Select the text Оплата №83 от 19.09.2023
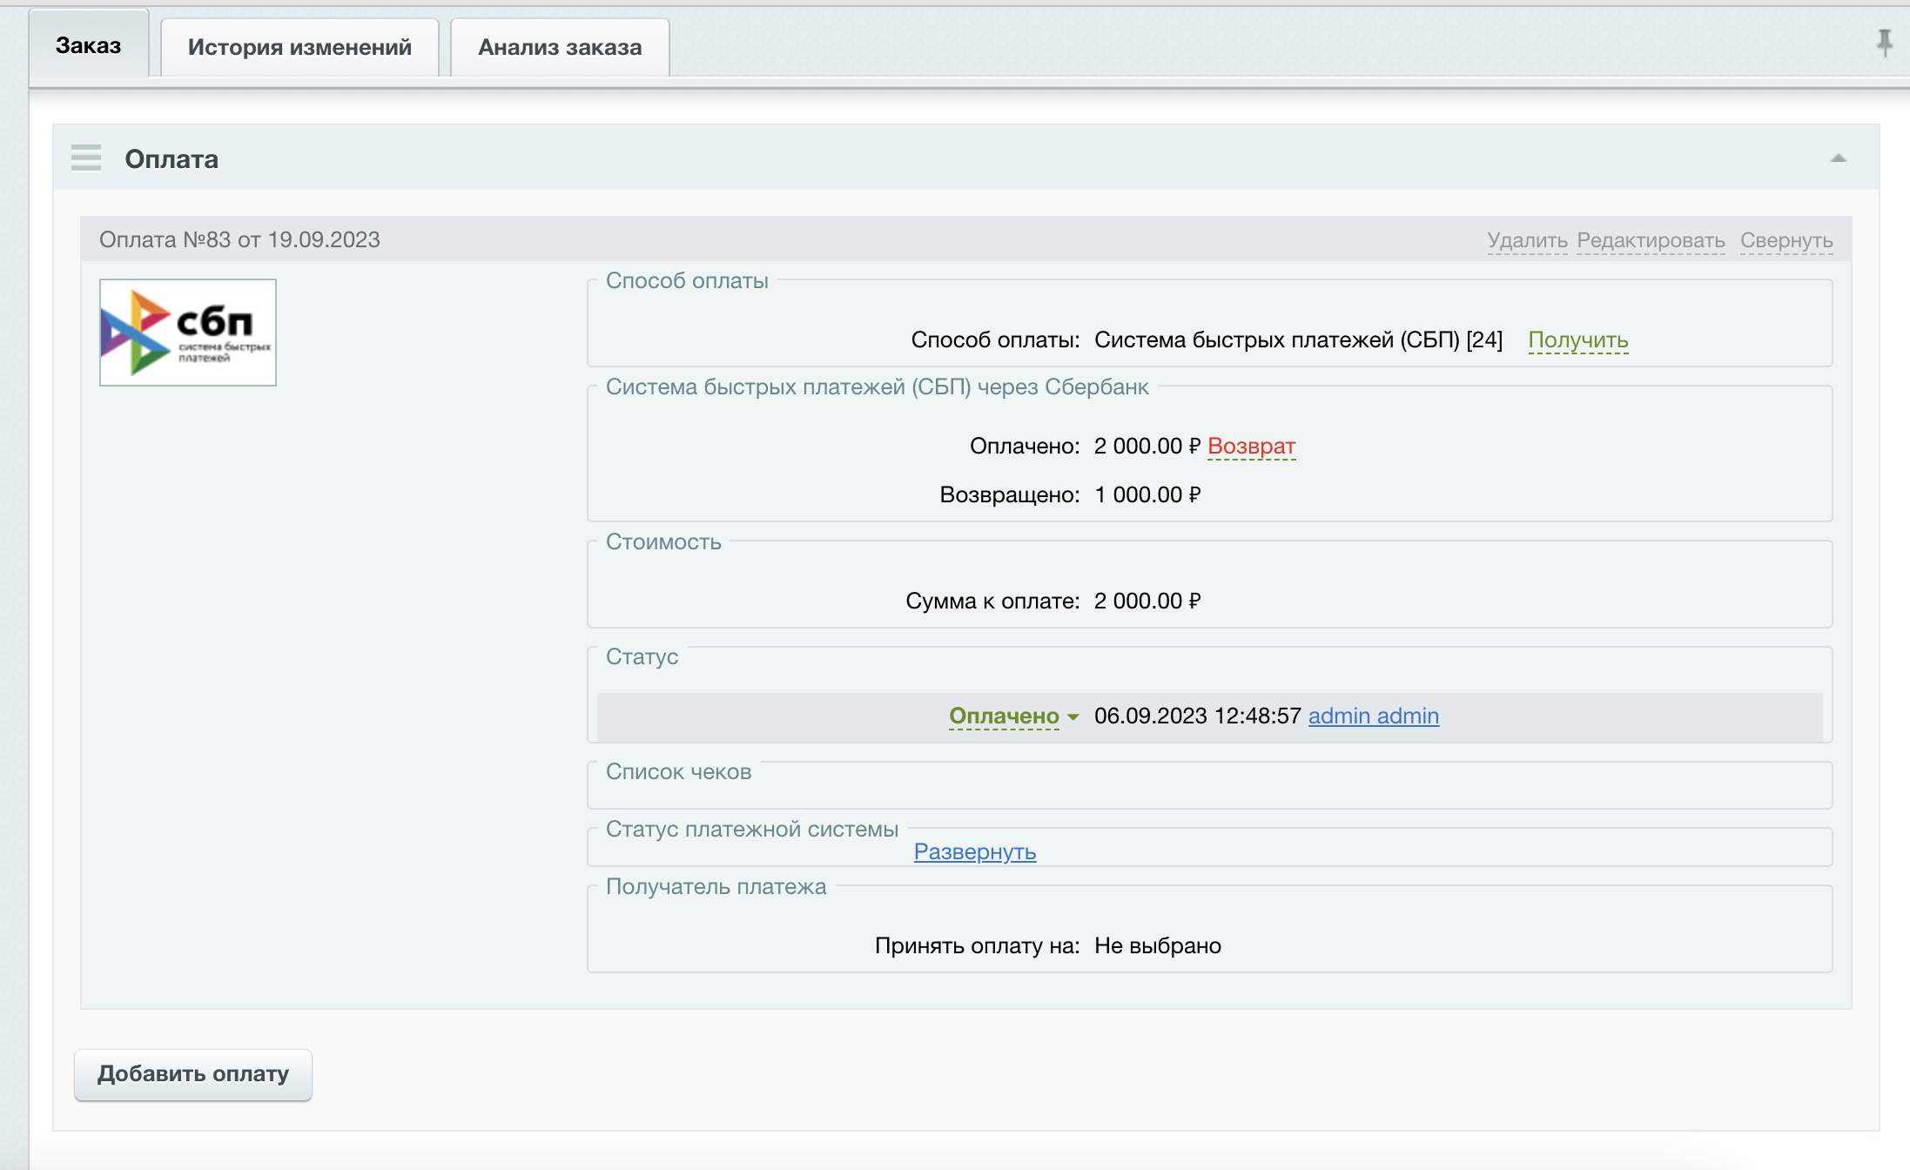Image resolution: width=1910 pixels, height=1170 pixels. pyautogui.click(x=239, y=239)
